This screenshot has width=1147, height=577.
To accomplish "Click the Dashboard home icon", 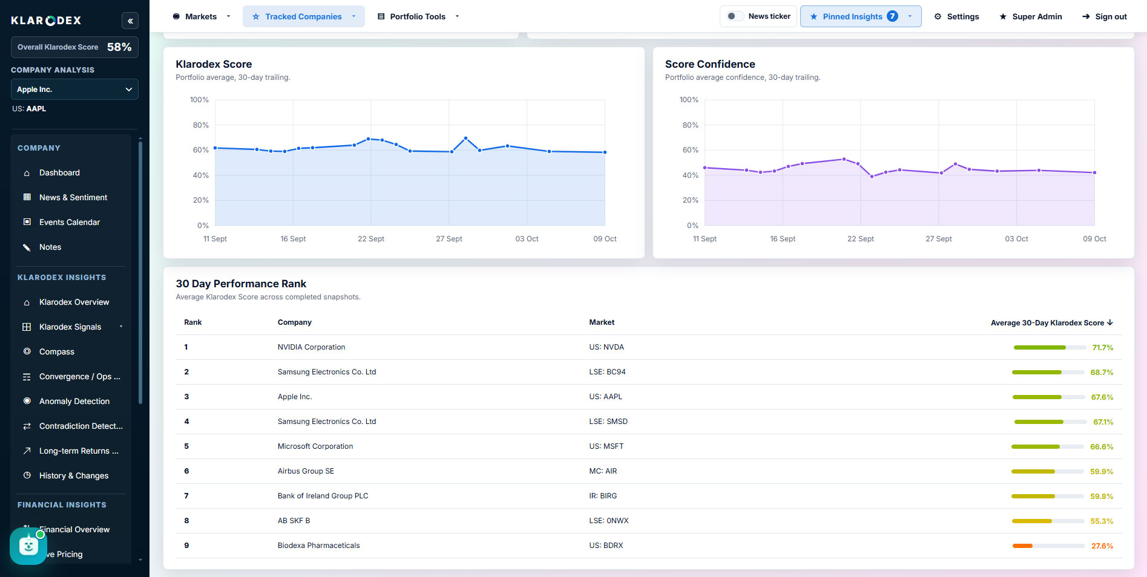I will pyautogui.click(x=27, y=173).
